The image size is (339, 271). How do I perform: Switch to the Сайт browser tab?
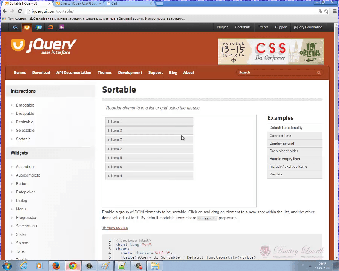[130, 3]
